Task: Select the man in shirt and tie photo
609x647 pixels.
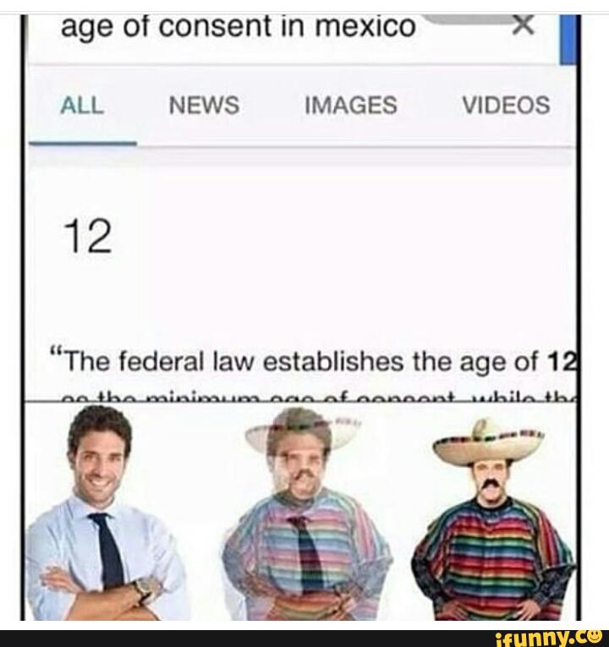Action: coord(108,512)
